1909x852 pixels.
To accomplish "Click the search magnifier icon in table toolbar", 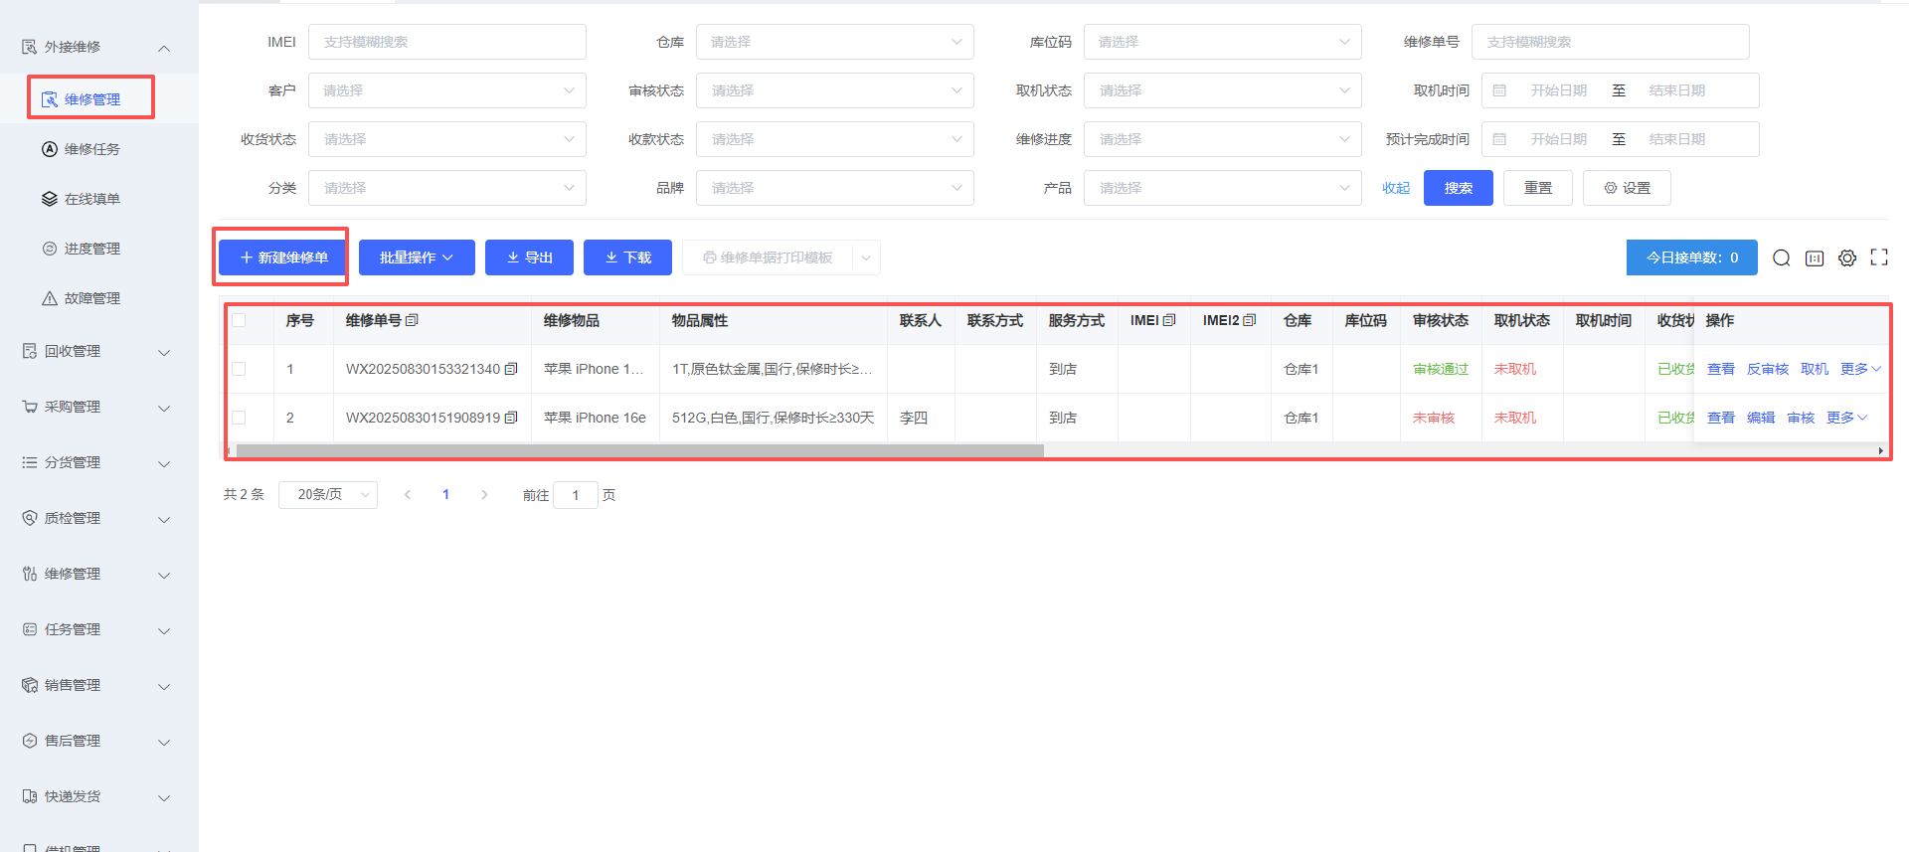I will point(1781,258).
